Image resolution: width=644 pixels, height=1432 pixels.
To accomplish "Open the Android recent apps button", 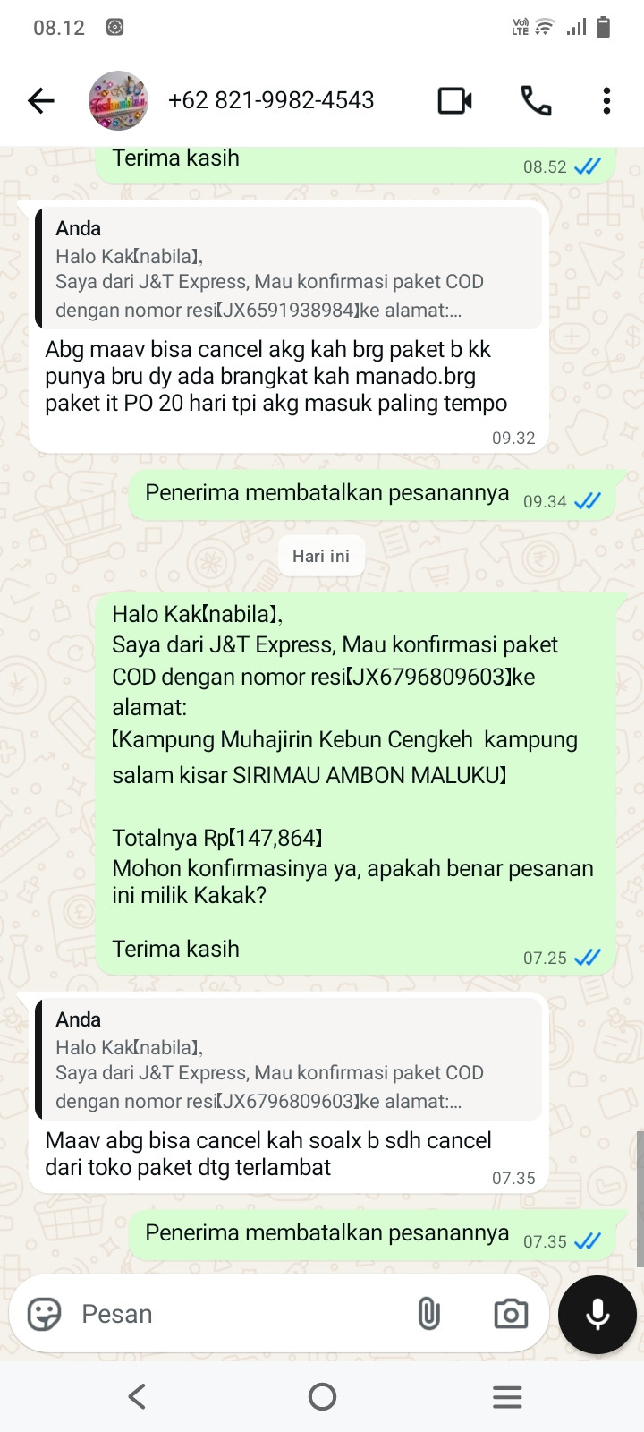I will click(x=507, y=1396).
